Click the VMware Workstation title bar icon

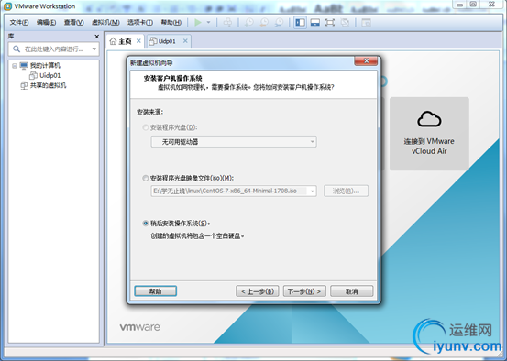point(7,6)
